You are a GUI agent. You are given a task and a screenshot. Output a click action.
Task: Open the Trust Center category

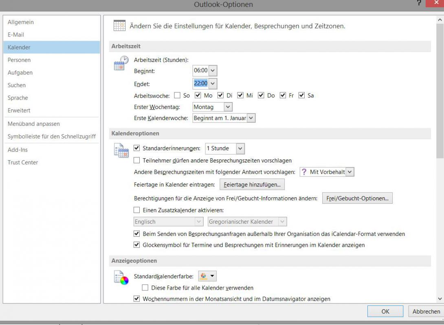click(52, 162)
